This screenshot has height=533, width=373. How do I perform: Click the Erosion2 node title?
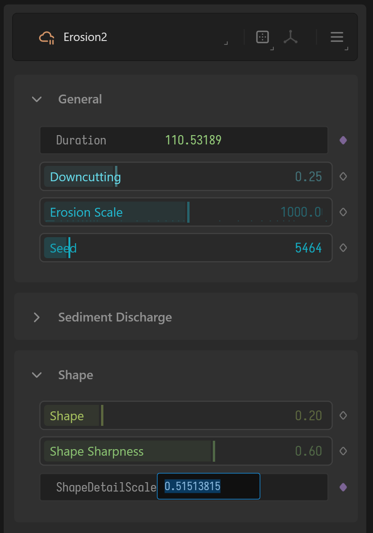[85, 37]
